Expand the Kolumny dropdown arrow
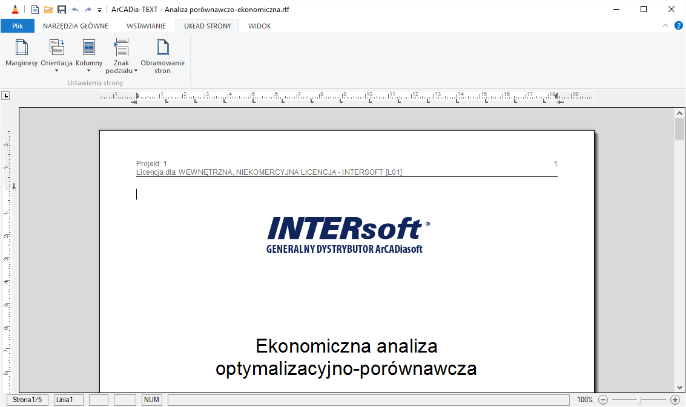This screenshot has height=407, width=686. pos(89,71)
